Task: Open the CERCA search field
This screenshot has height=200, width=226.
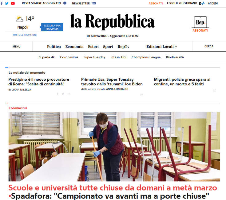Action: [x=209, y=46]
